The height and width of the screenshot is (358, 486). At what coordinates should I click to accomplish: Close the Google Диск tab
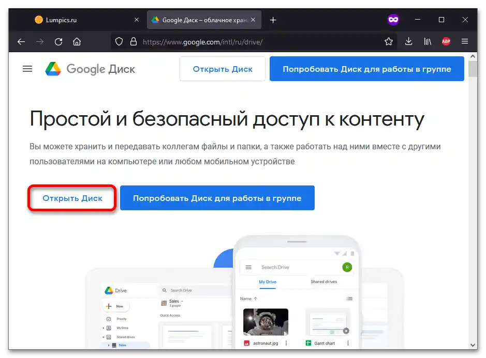(253, 20)
